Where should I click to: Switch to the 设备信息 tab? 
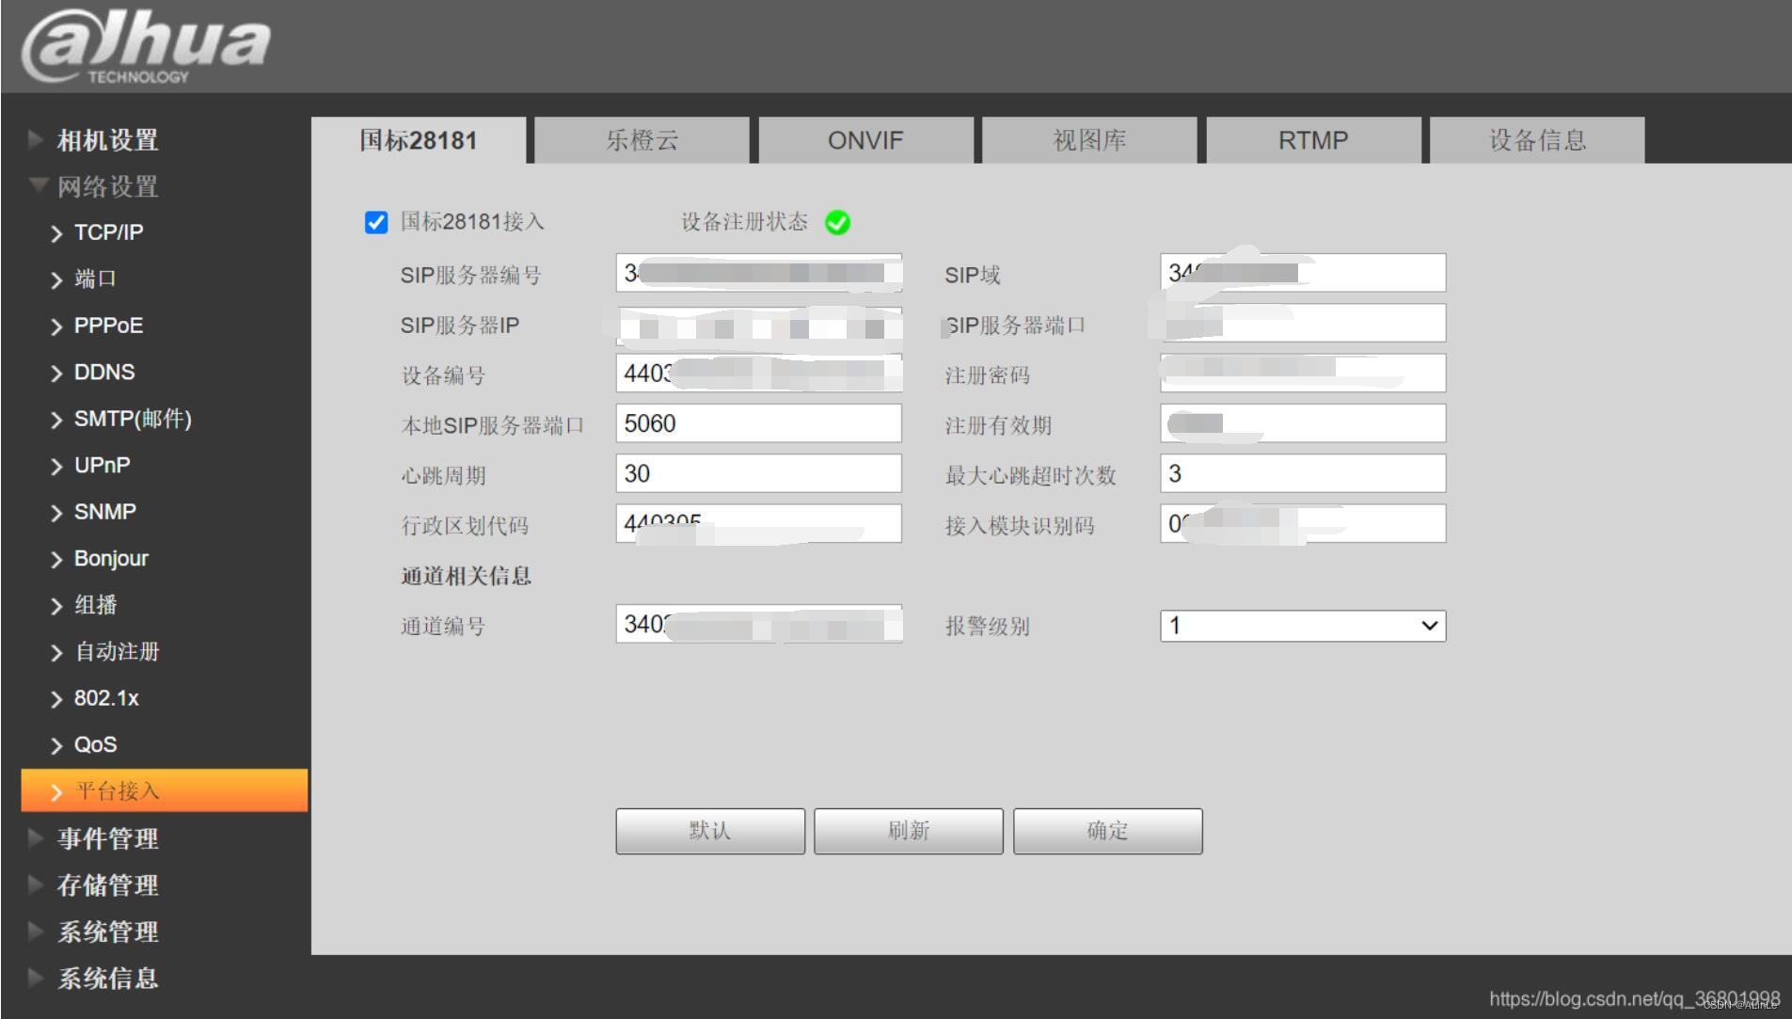coord(1538,140)
